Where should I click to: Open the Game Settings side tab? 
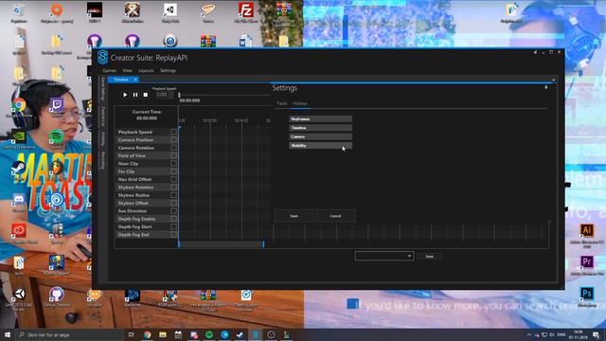[103, 88]
